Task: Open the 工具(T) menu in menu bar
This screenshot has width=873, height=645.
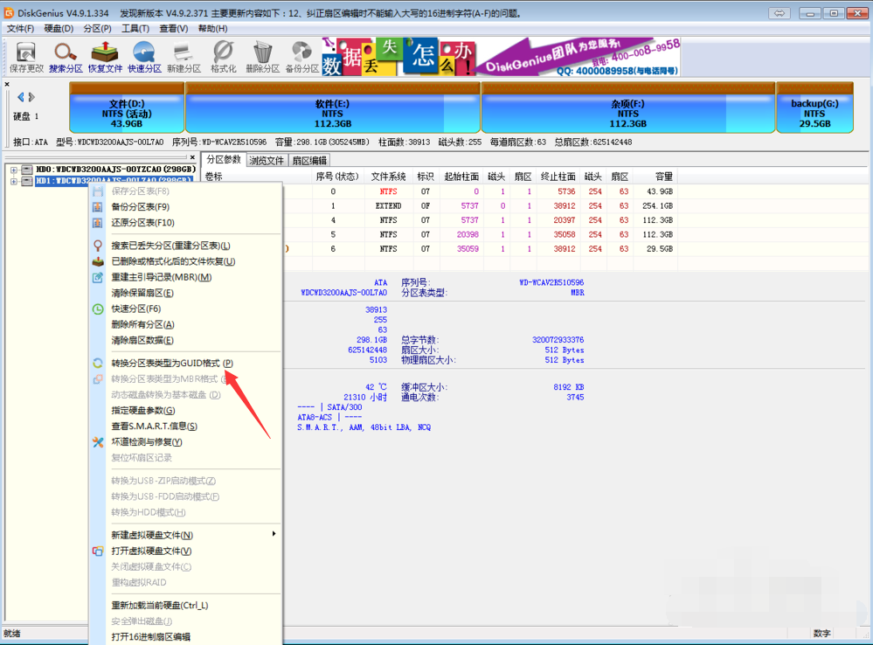Action: 135,29
